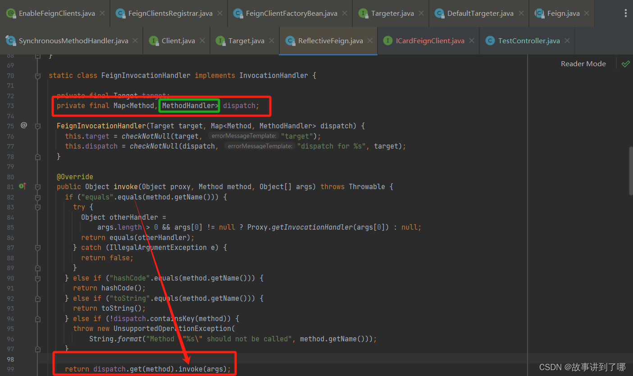Viewport: 633px width, 376px height.
Task: Click the @ gutter annotation icon at line 75
Action: coord(24,125)
